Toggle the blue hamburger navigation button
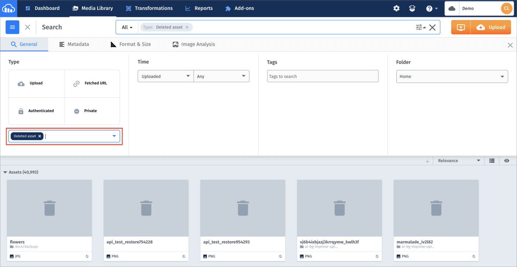Screen dimensions: 517x267 13,27
